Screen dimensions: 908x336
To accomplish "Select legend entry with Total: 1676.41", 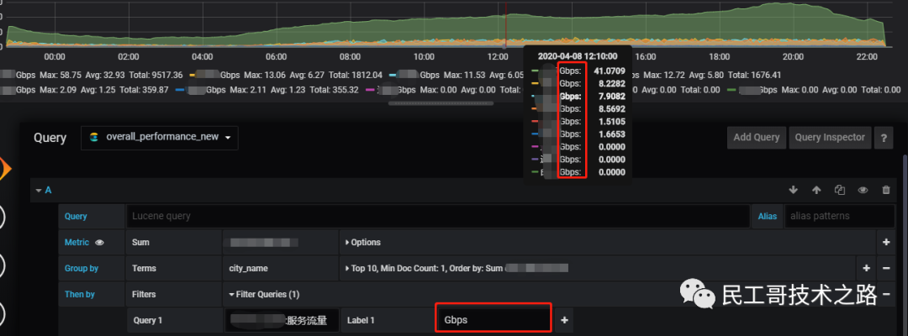I will click(x=705, y=76).
